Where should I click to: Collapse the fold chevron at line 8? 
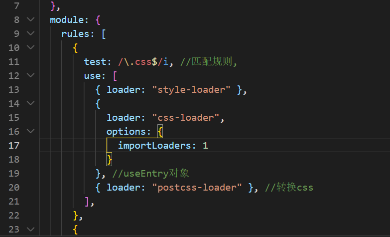[30, 19]
